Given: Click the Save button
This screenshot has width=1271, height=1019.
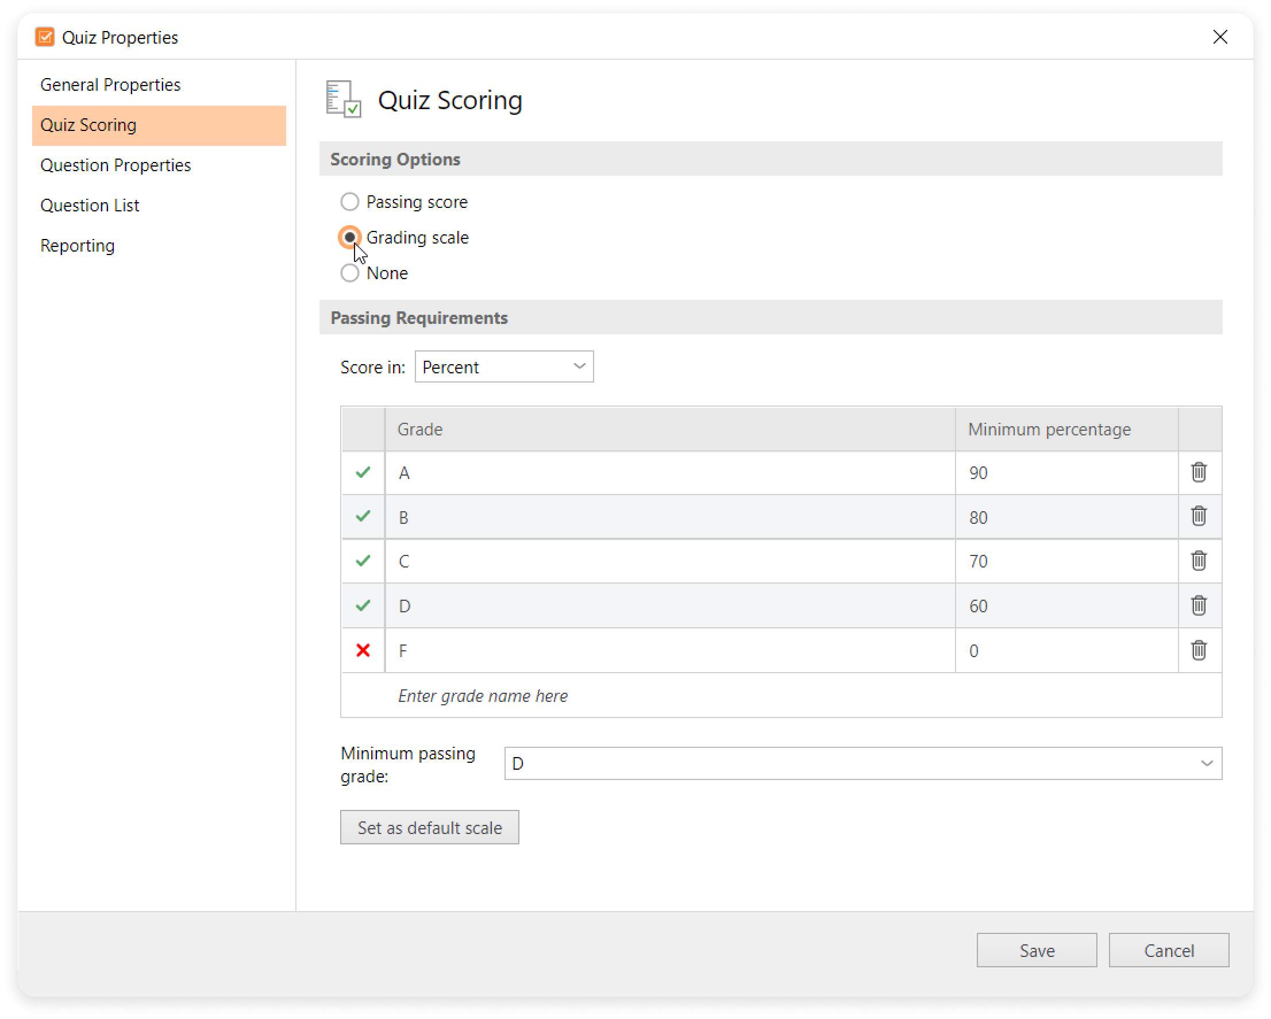Looking at the screenshot, I should 1037,951.
